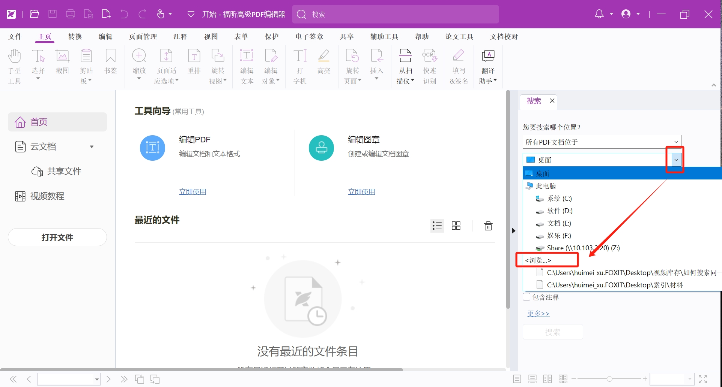The height and width of the screenshot is (387, 722).
Task: Select the Highlight tool (高亮)
Action: click(323, 62)
